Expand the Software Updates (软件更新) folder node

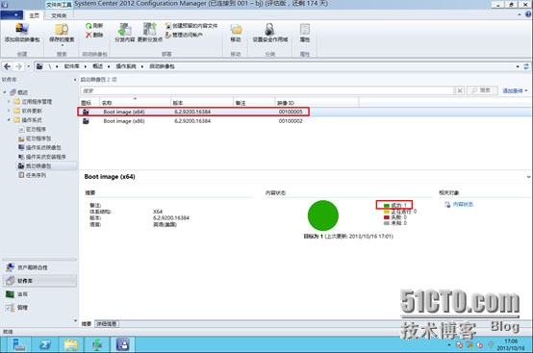(9, 111)
